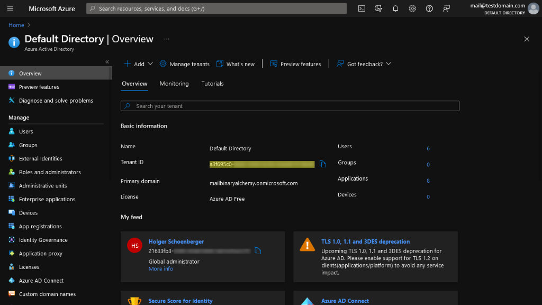Click the Administrative units icon
Image resolution: width=542 pixels, height=305 pixels.
[x=12, y=185]
